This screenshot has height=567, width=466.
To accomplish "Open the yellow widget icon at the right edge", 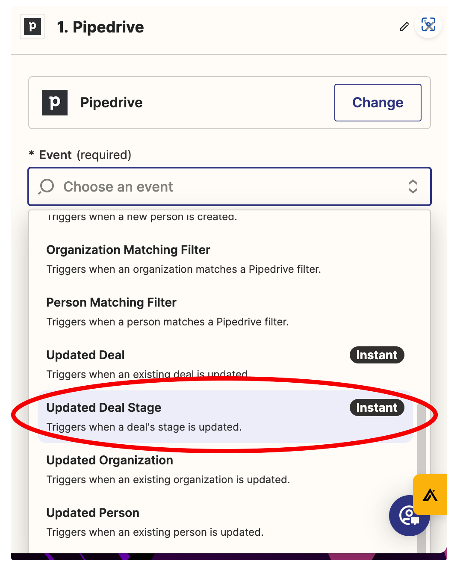I will [430, 495].
